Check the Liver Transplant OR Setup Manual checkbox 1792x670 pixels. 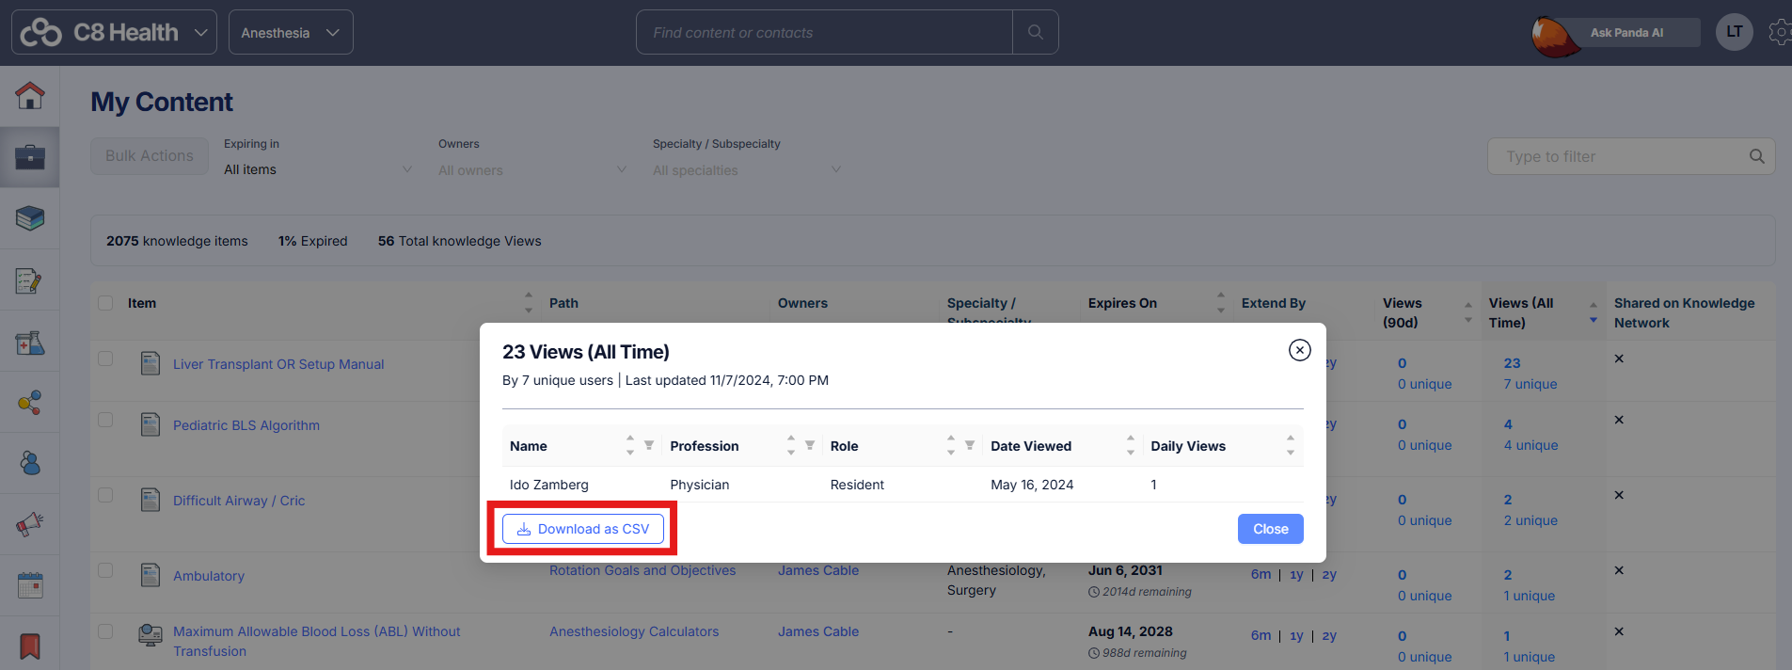[x=105, y=359]
